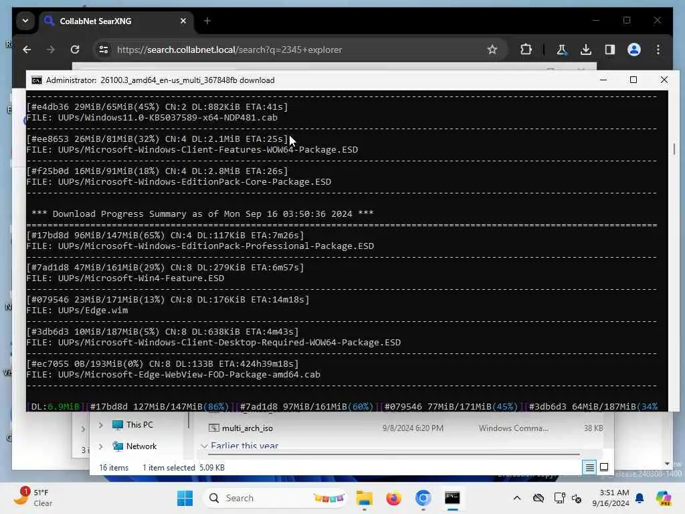Bookmark this page with the star
Viewport: 685px width, 514px height.
492,50
